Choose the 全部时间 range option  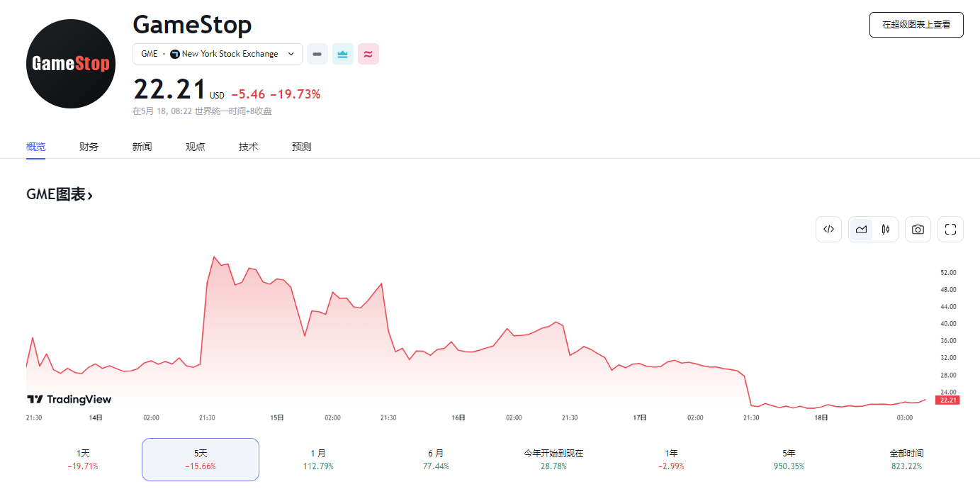pyautogui.click(x=906, y=459)
